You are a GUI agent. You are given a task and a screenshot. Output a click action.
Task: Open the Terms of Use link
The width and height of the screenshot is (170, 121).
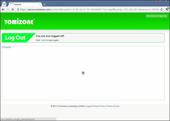[x=113, y=106]
